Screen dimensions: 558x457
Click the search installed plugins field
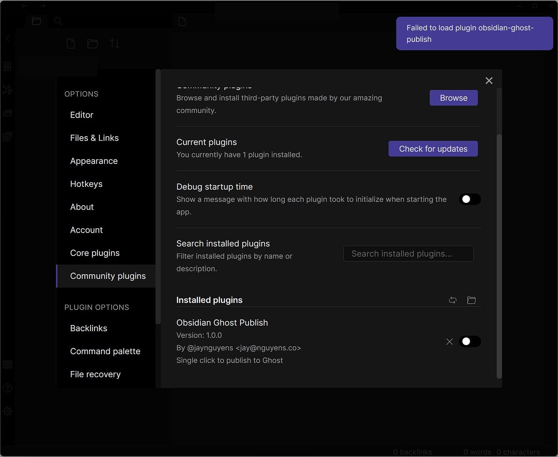click(408, 254)
